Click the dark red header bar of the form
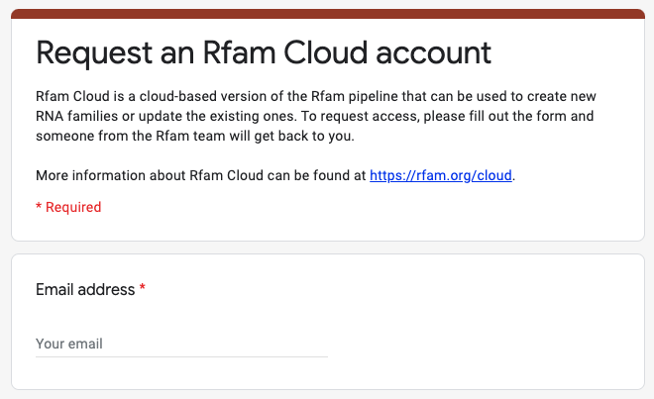 tap(328, 14)
